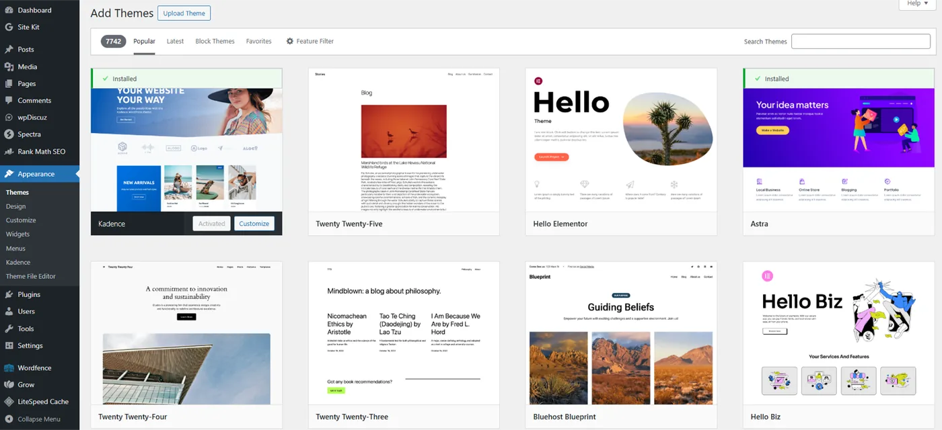Click the Appearance paintbrush icon
The image size is (942, 430).
(x=9, y=173)
